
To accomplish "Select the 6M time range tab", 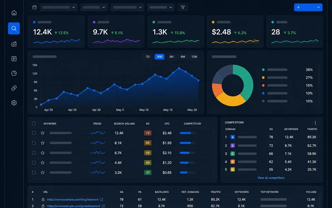I will [x=183, y=57].
